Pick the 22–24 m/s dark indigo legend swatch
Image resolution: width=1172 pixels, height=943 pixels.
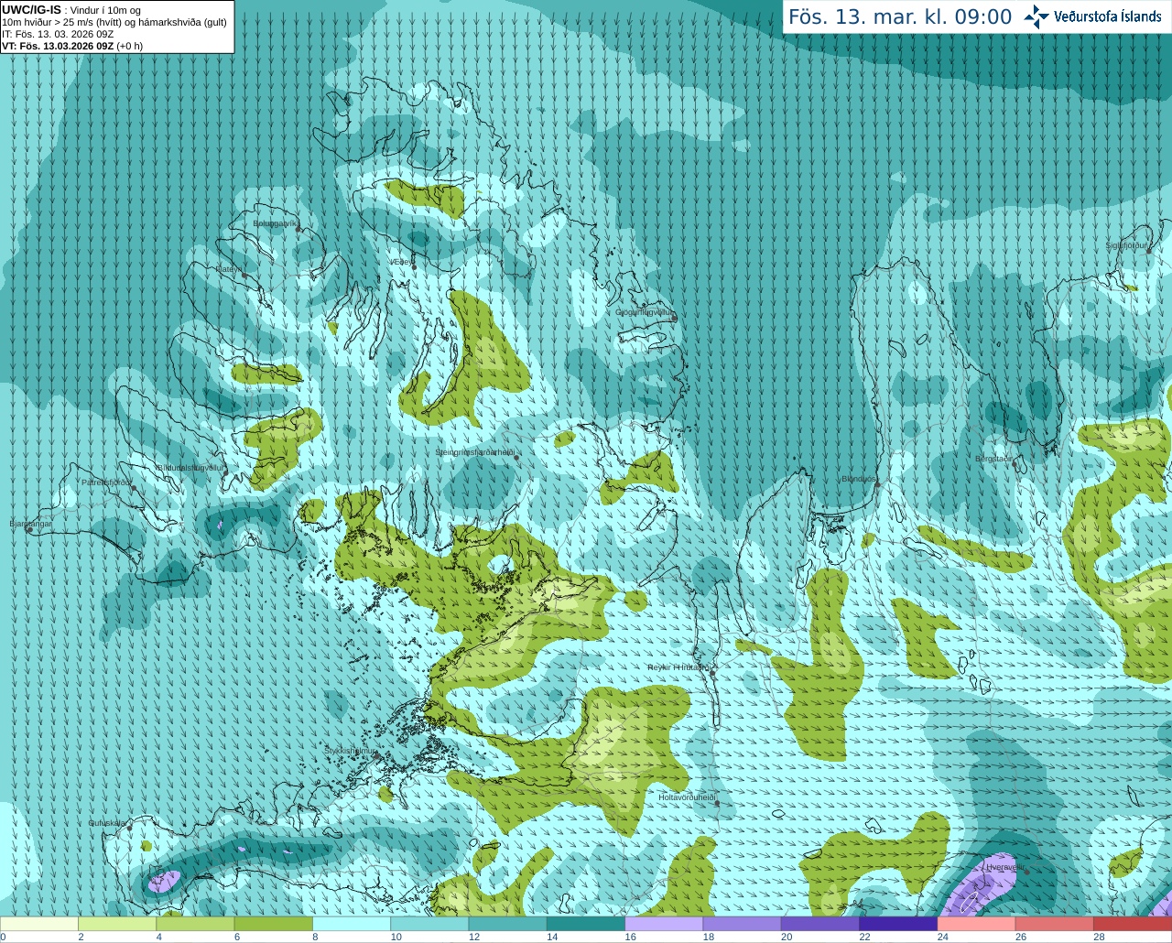coord(898,924)
